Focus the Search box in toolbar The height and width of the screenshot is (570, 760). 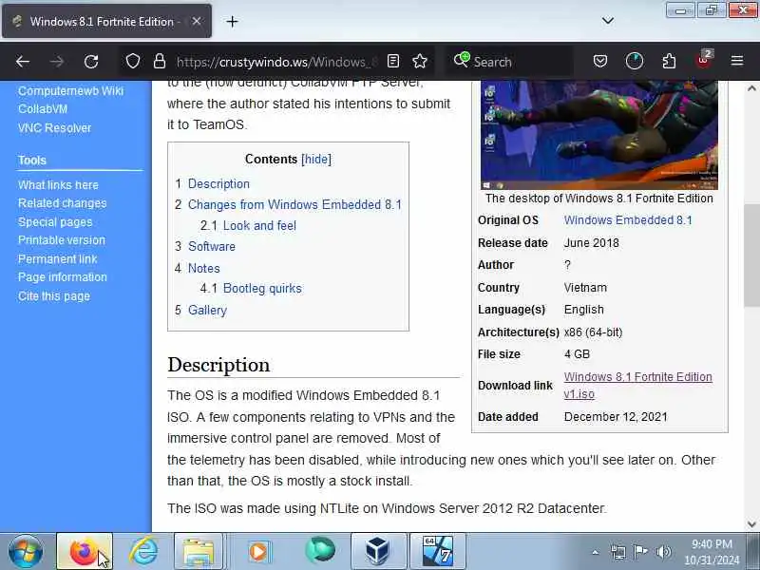509,62
